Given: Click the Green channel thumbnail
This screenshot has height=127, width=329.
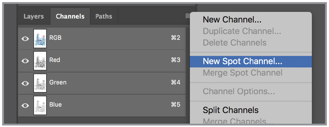Looking at the screenshot, I should point(40,83).
